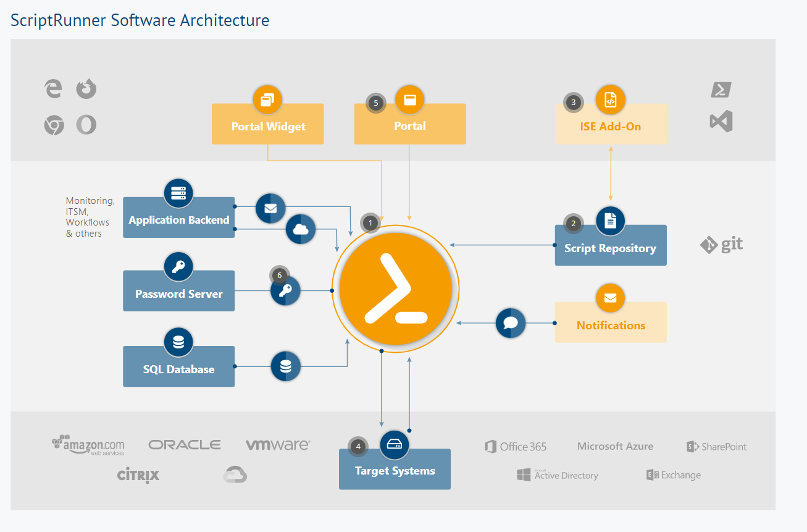Click the SQL Database connector icon
The image size is (807, 532).
click(285, 366)
